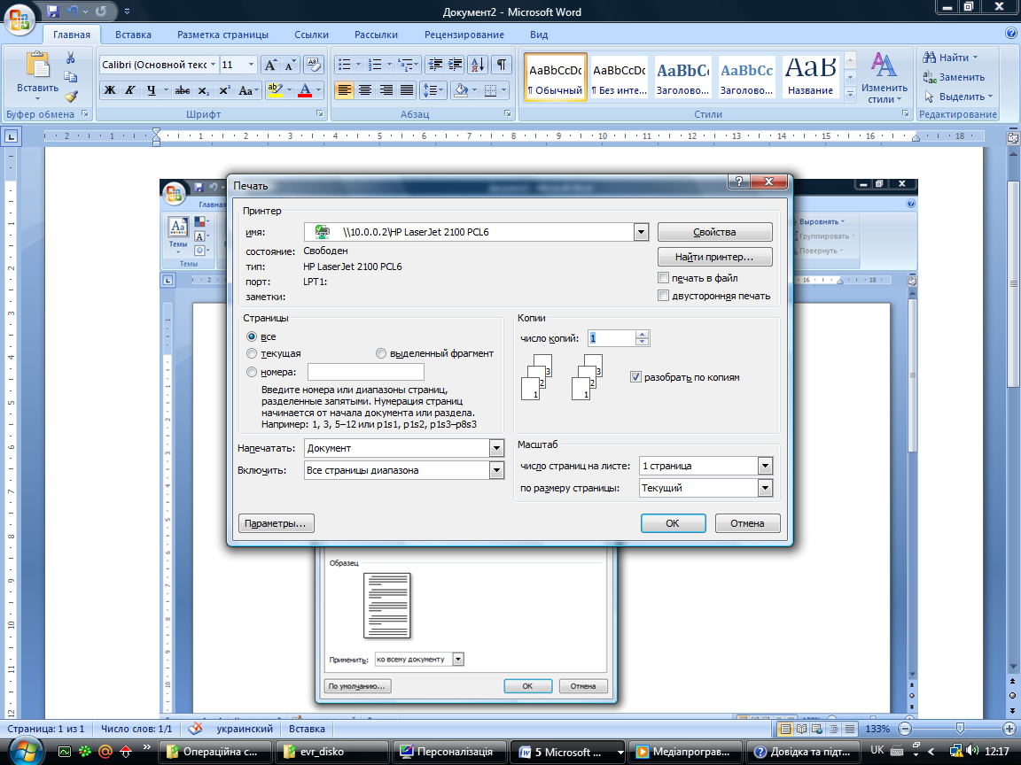Clear formatting eraser icon
Image resolution: width=1021 pixels, height=765 pixels.
314,65
